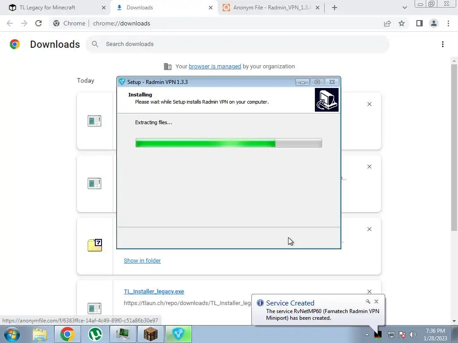Open the Downloads page more-actions menu

[x=442, y=44]
